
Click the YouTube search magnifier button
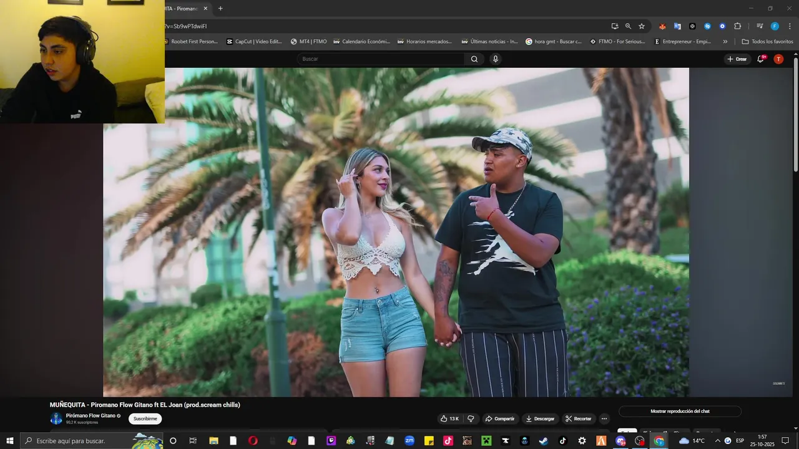click(x=474, y=59)
